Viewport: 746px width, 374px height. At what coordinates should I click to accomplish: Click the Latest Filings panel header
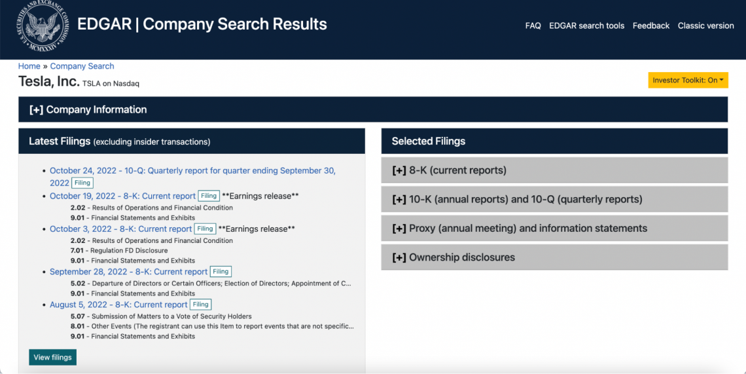192,141
